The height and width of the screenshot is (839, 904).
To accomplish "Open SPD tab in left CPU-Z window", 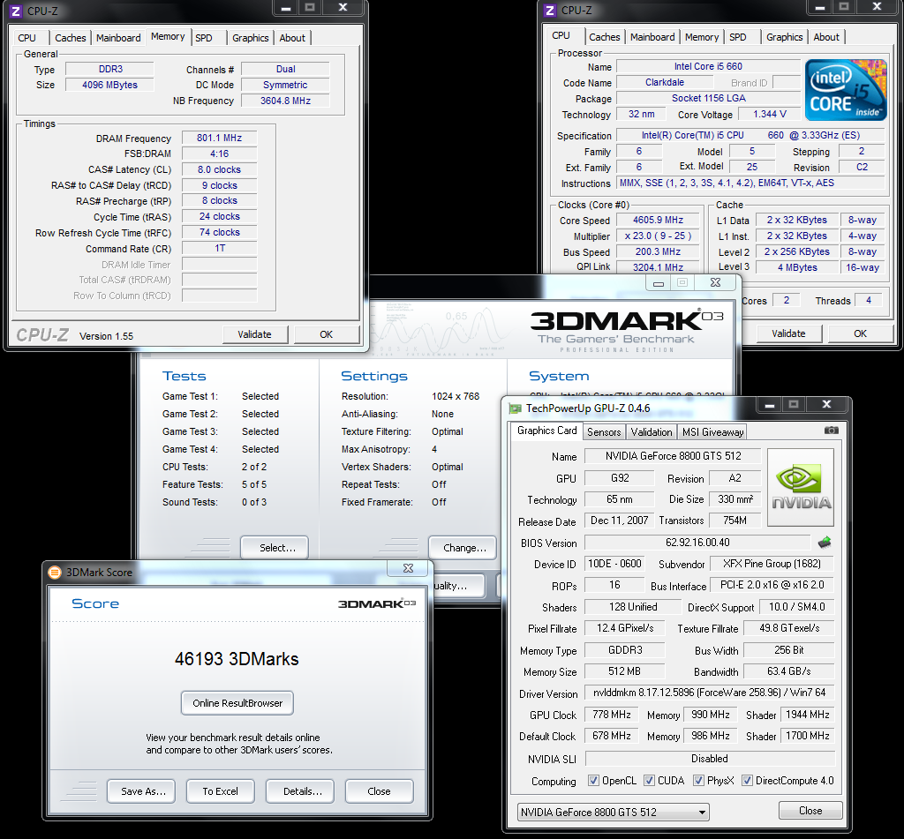I will 204,38.
